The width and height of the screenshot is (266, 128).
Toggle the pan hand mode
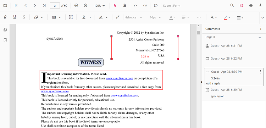(124, 6)
